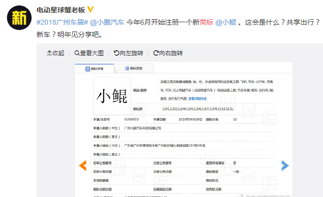Open the 查看详细信息 link

coord(198,99)
